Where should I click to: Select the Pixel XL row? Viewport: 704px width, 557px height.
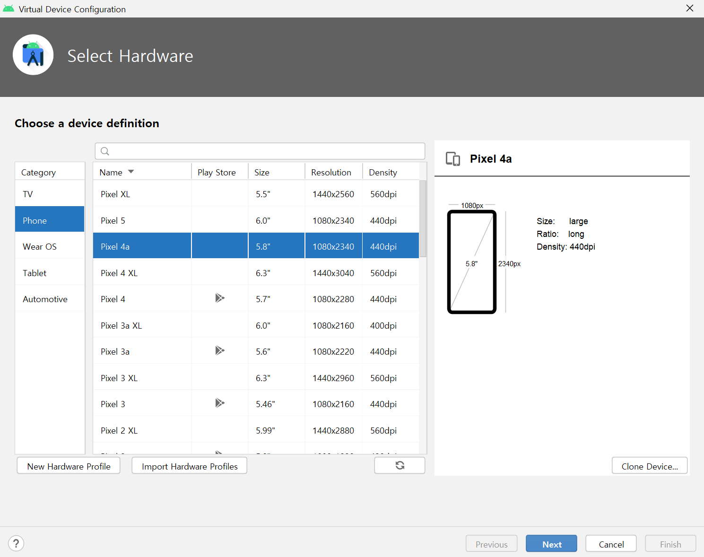point(256,194)
